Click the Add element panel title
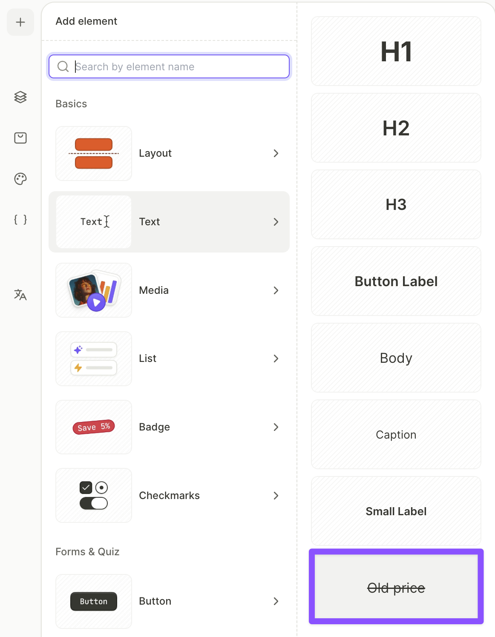This screenshot has width=495, height=637. click(x=86, y=21)
